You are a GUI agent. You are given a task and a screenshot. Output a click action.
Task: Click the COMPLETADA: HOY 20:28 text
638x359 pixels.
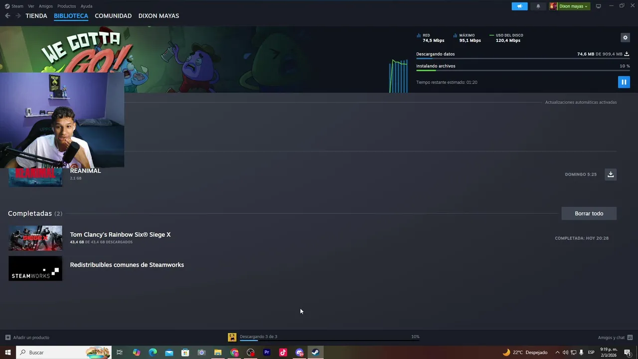coord(582,238)
